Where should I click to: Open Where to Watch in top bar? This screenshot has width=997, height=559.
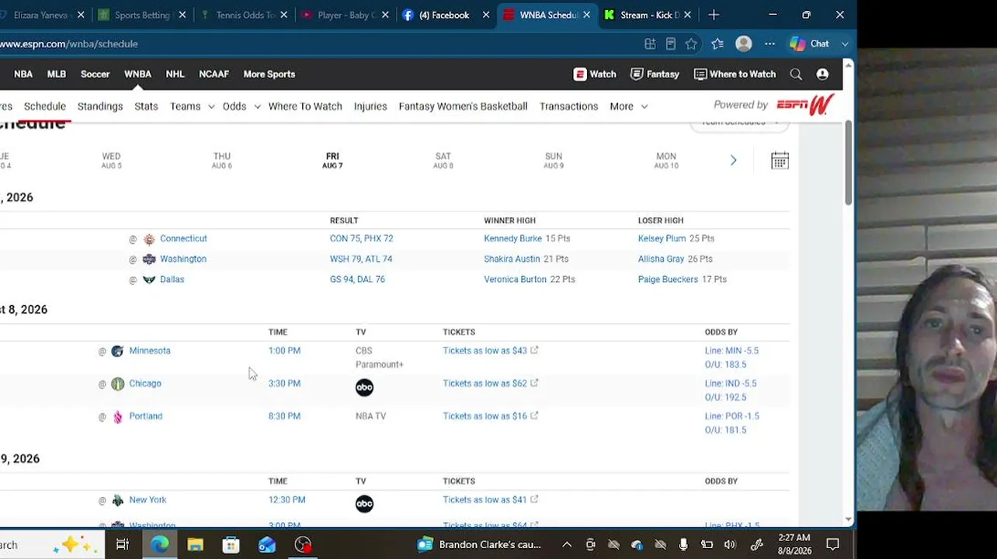click(735, 74)
